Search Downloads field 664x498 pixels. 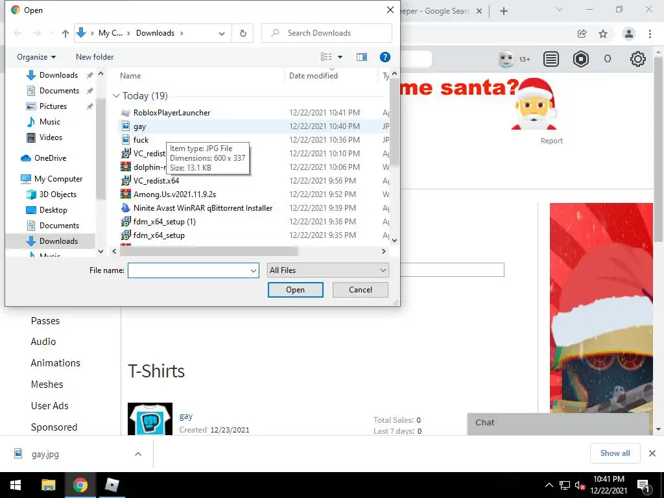pyautogui.click(x=327, y=33)
